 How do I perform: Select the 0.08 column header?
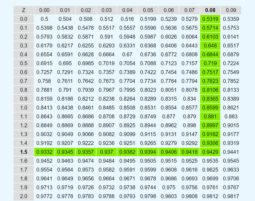click(210, 10)
